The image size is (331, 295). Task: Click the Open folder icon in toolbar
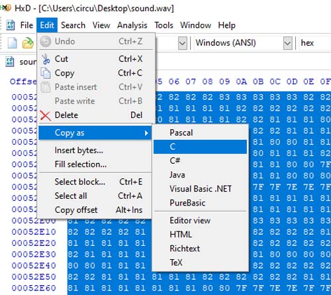[x=28, y=43]
